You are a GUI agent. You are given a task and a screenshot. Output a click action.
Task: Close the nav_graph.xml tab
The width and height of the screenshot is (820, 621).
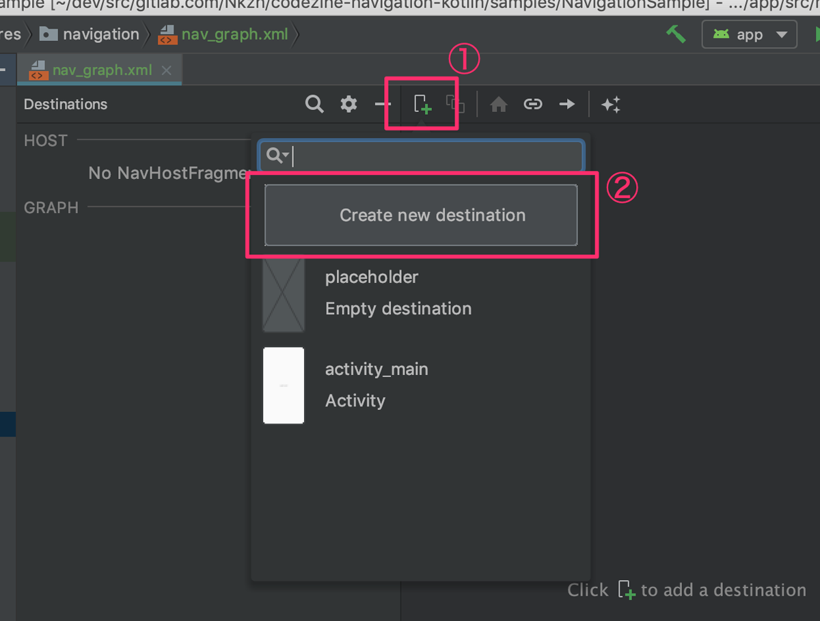(x=166, y=70)
